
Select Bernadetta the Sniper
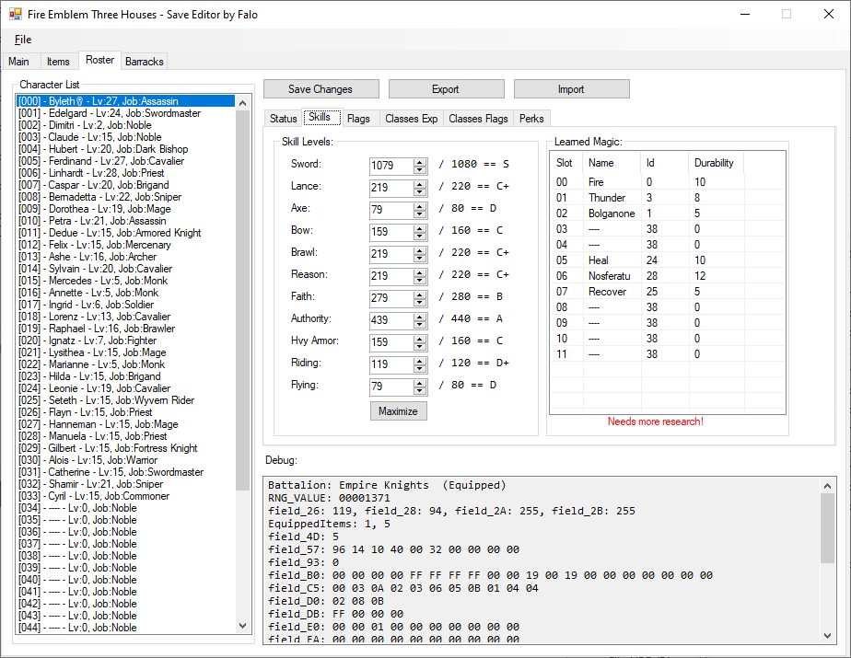tap(126, 197)
